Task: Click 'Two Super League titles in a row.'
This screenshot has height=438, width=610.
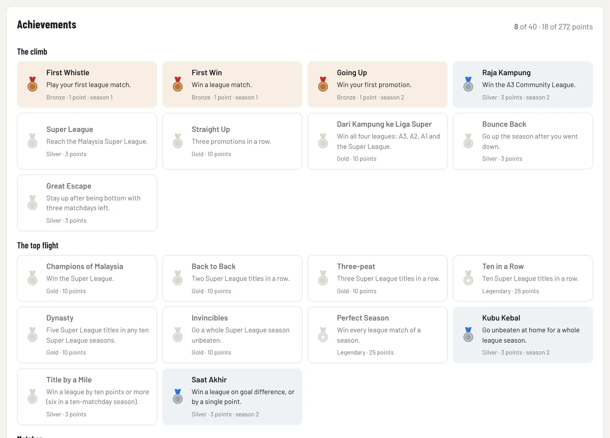Action: [x=240, y=279]
